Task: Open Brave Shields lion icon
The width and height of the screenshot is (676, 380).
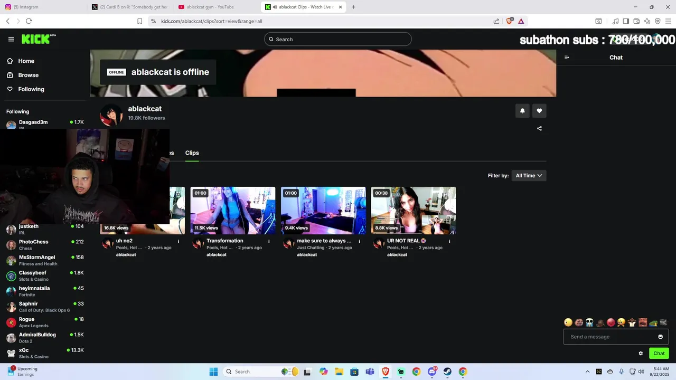Action: (510, 21)
